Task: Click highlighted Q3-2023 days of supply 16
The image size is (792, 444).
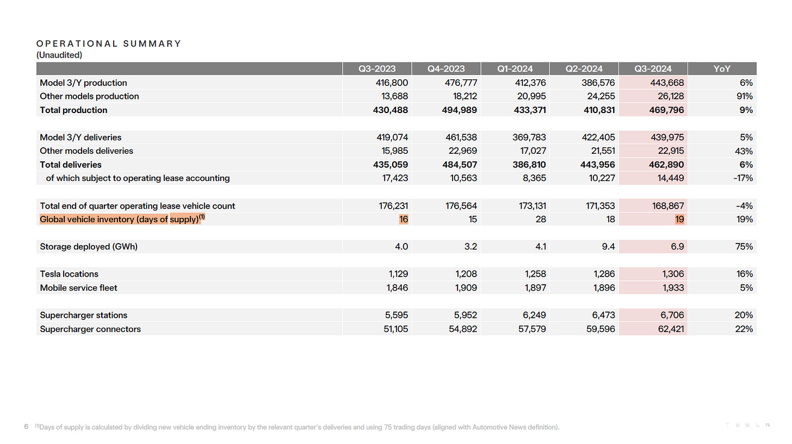Action: (403, 219)
